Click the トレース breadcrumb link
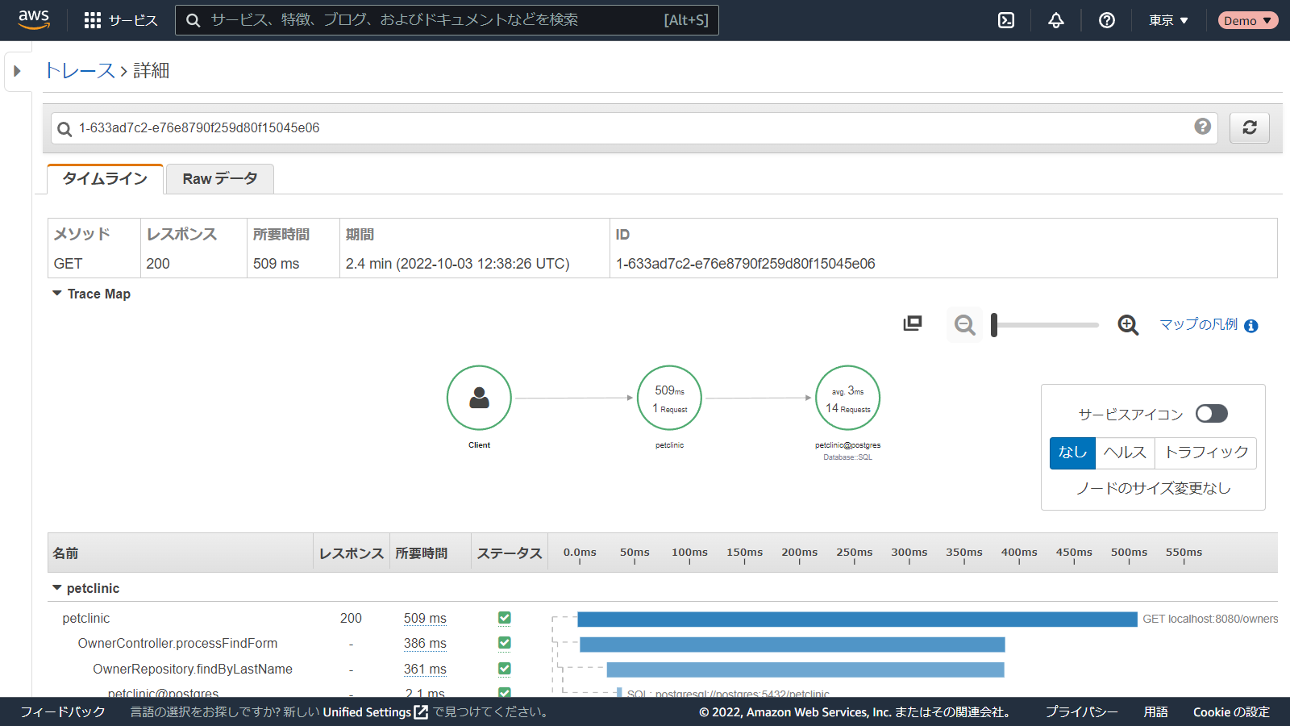Image resolution: width=1290 pixels, height=726 pixels. (79, 71)
